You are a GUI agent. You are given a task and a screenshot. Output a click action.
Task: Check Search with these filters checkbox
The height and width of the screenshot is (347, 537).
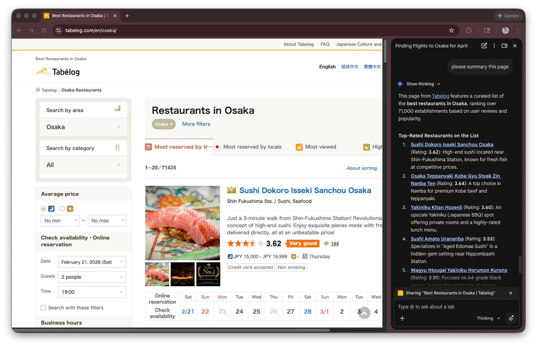[x=43, y=308]
